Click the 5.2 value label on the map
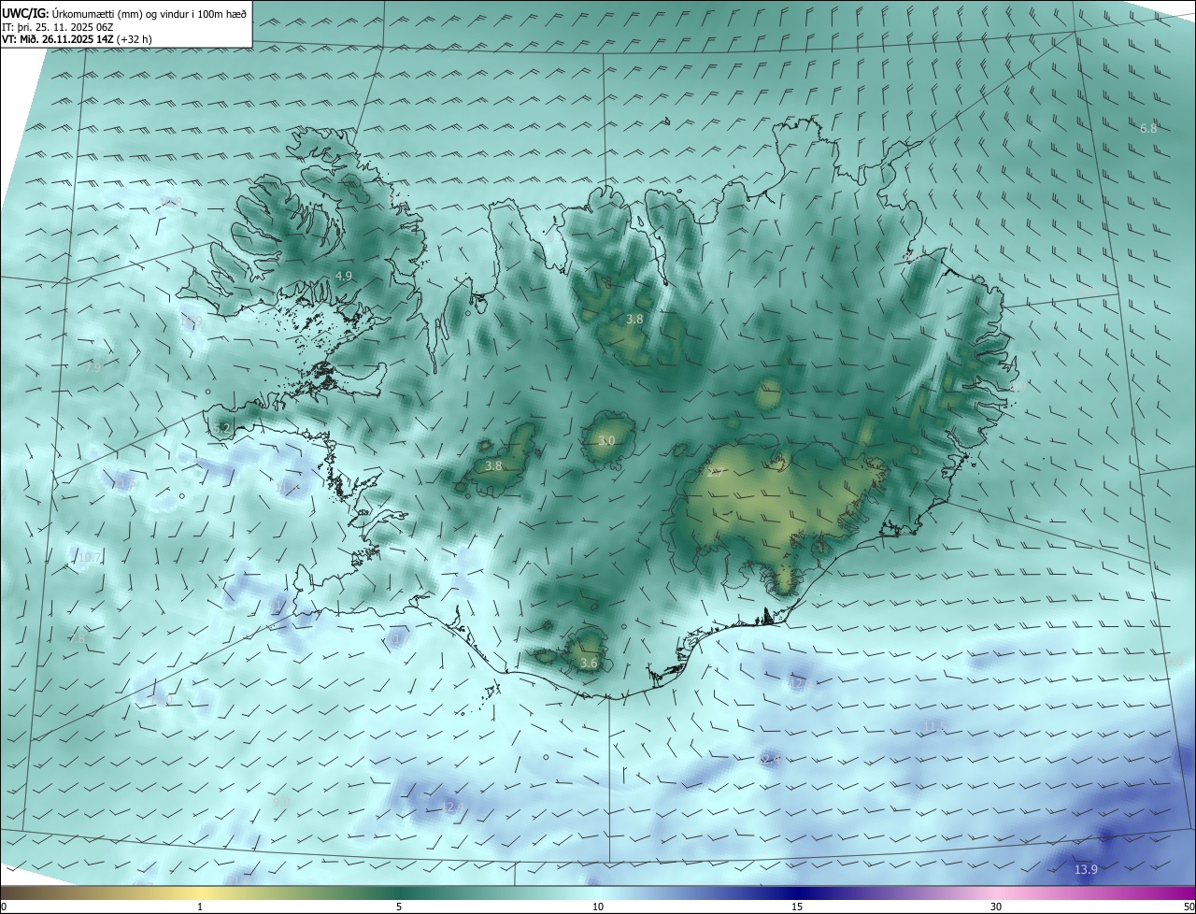Image resolution: width=1196 pixels, height=914 pixels. (x=221, y=428)
